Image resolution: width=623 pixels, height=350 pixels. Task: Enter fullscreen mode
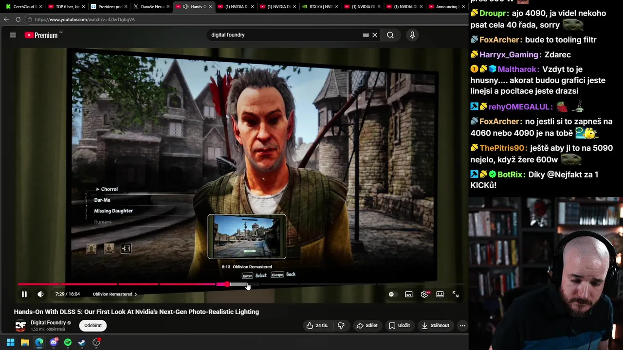456,294
